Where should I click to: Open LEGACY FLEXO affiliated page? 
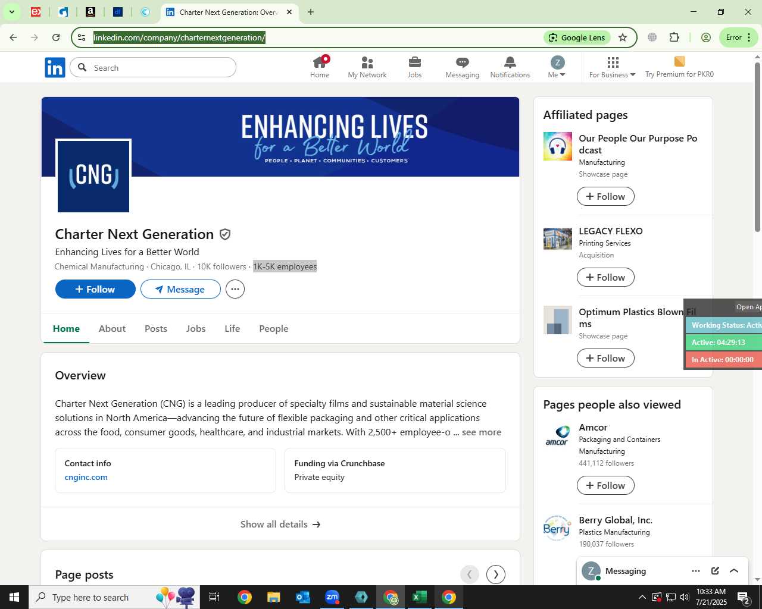click(x=611, y=231)
